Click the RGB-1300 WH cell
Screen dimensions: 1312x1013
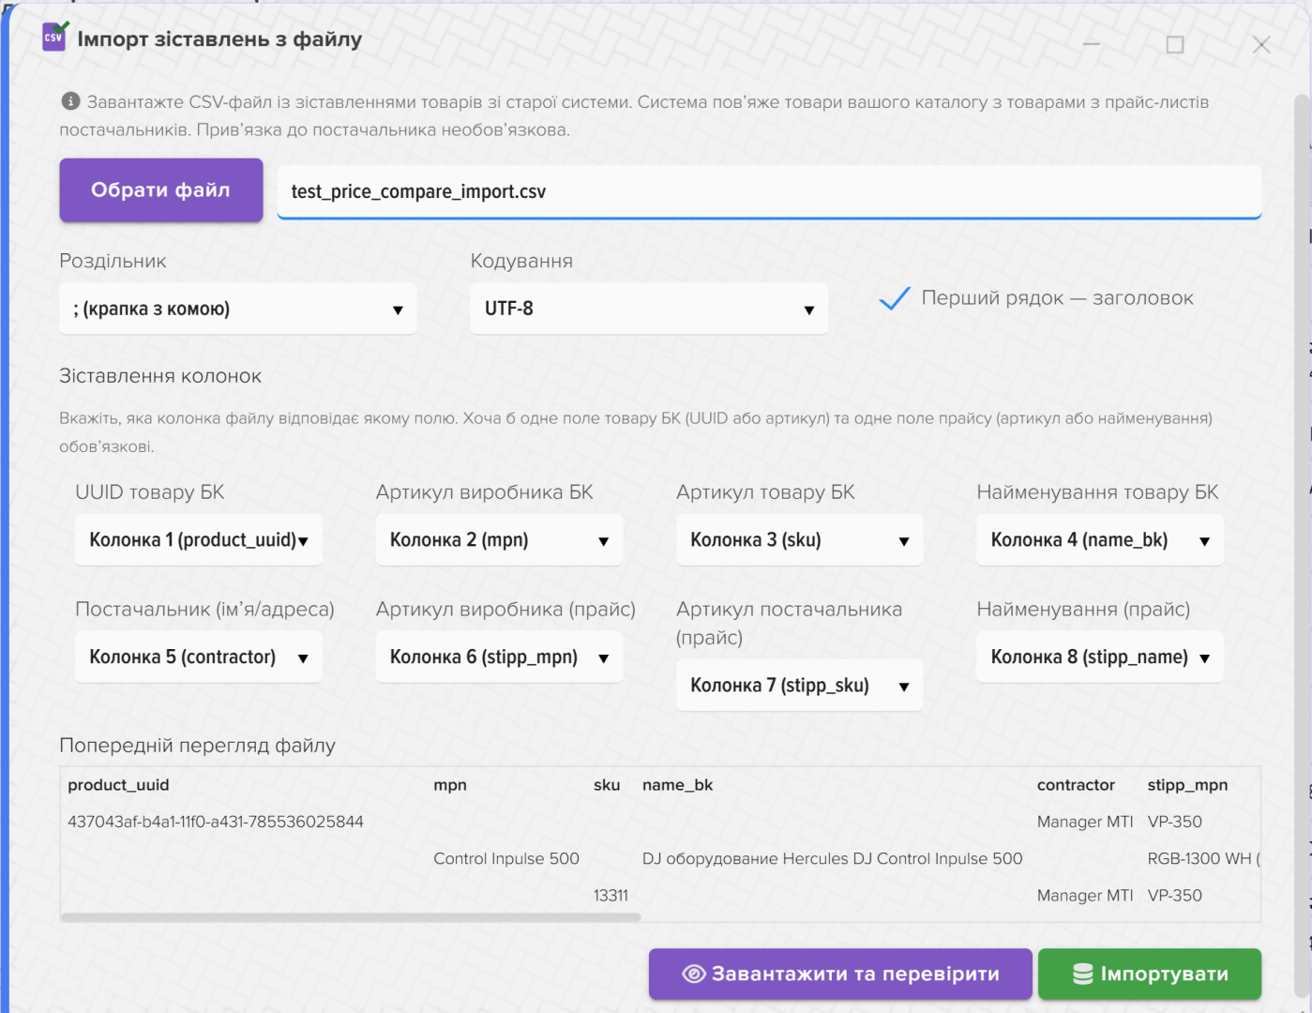[1203, 858]
